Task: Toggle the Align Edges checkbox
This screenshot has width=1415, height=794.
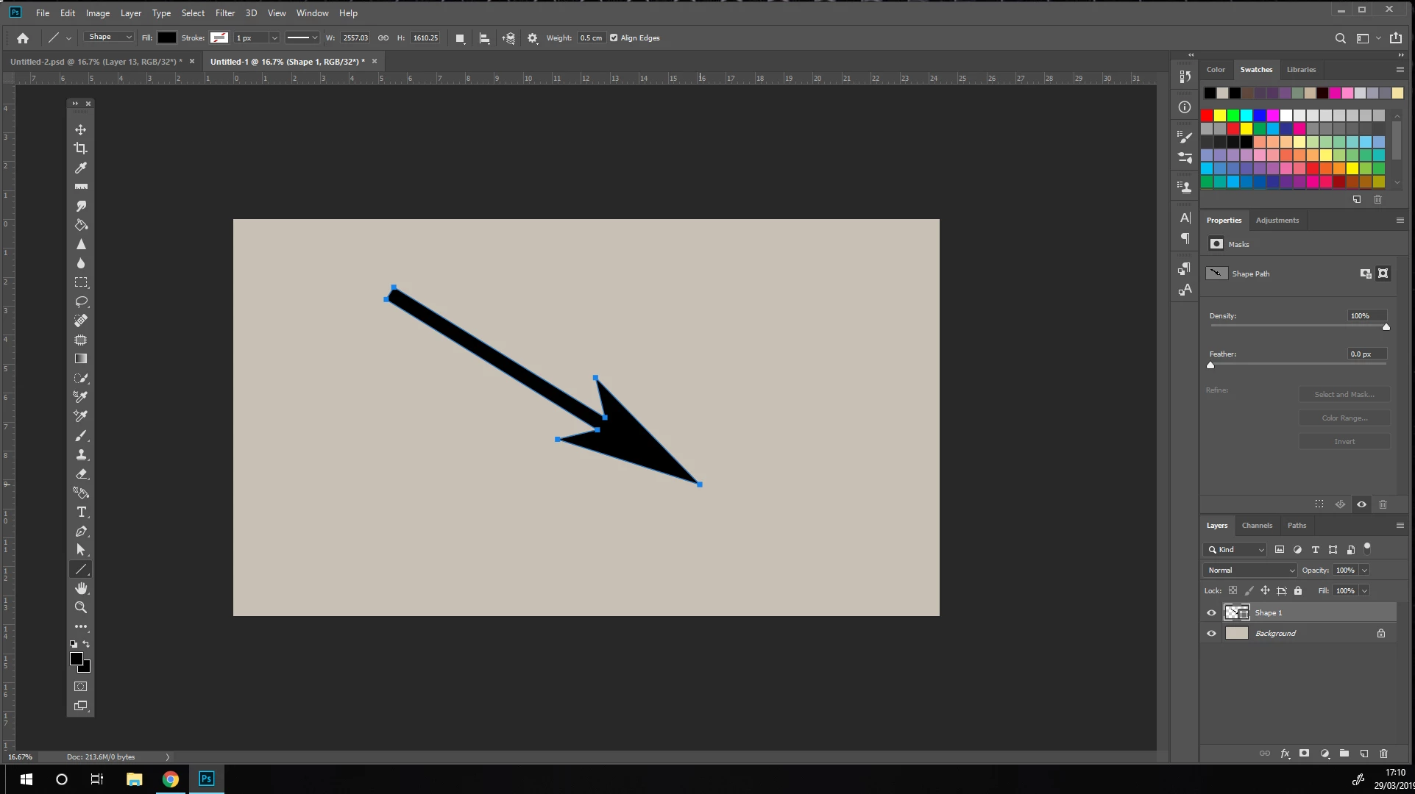Action: [x=614, y=38]
